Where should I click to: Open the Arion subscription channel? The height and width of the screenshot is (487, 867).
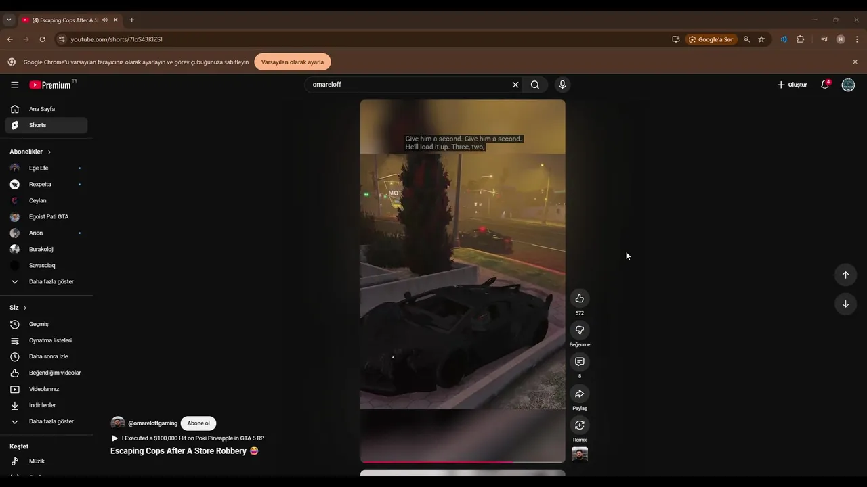click(46, 233)
